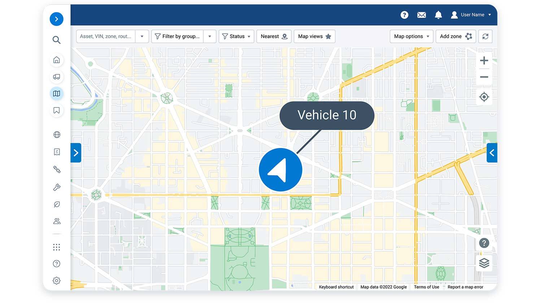
Task: Expand the User Name account menu
Action: coord(490,15)
